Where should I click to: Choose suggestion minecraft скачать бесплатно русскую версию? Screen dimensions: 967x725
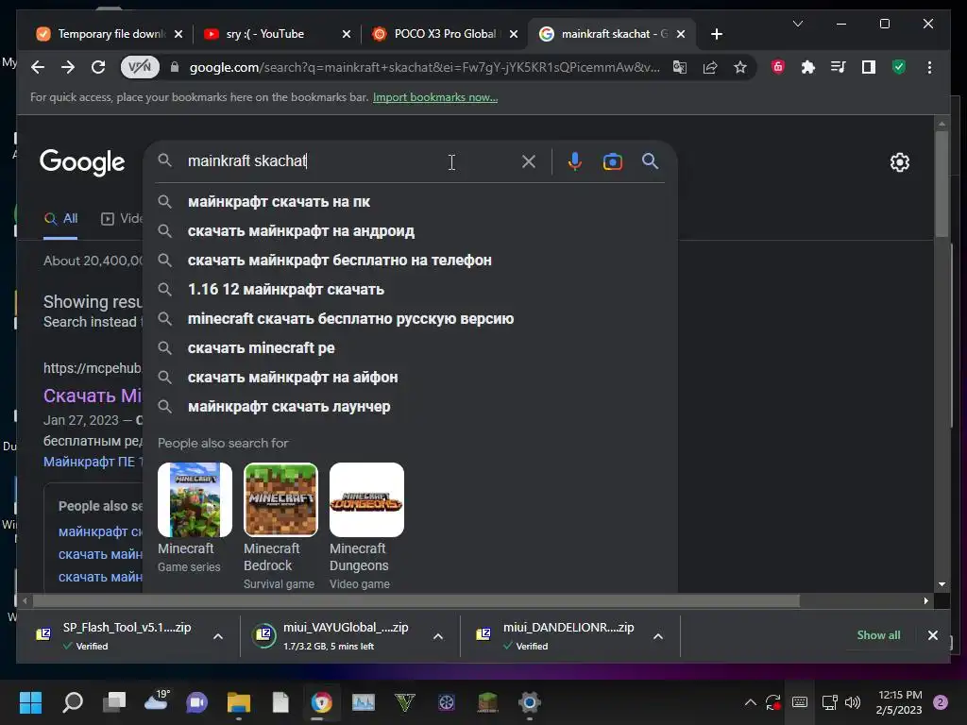[x=410, y=319]
